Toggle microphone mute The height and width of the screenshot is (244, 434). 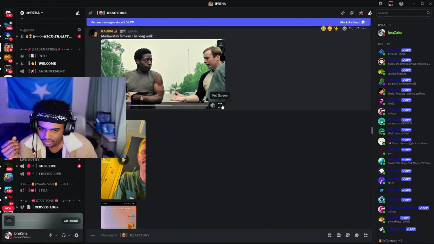tap(51, 235)
